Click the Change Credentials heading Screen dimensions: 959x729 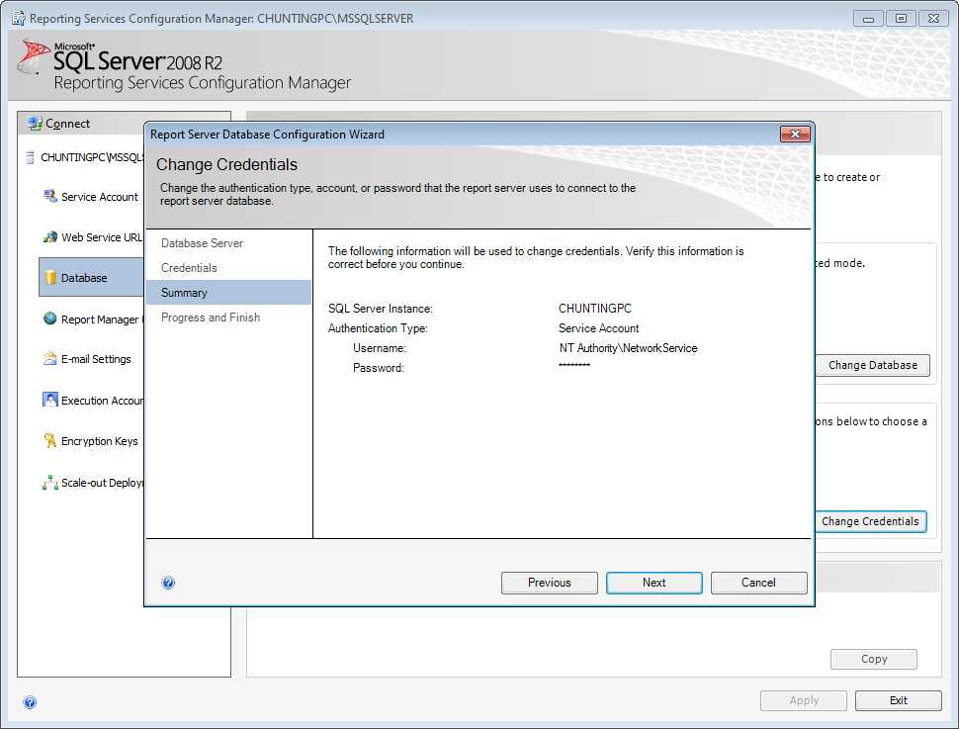pyautogui.click(x=226, y=164)
